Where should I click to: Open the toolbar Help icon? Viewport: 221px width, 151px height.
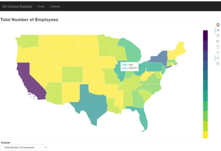(x=218, y=64)
